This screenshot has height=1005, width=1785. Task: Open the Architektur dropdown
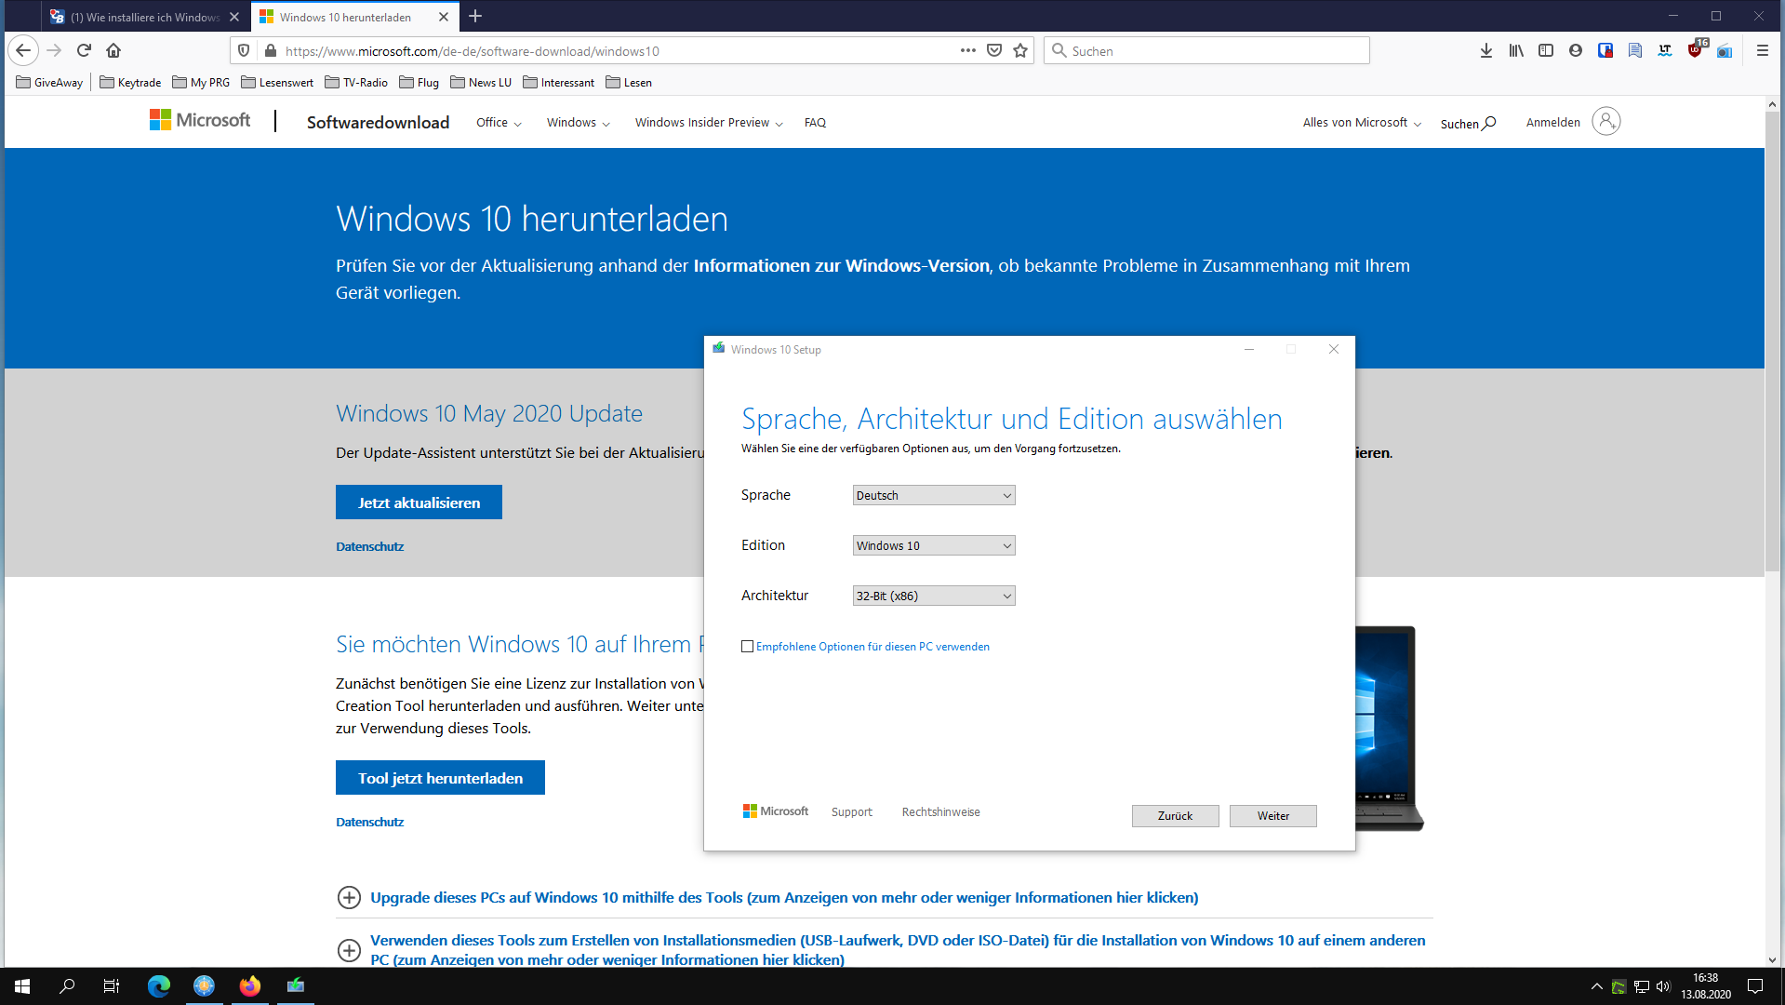click(x=933, y=596)
